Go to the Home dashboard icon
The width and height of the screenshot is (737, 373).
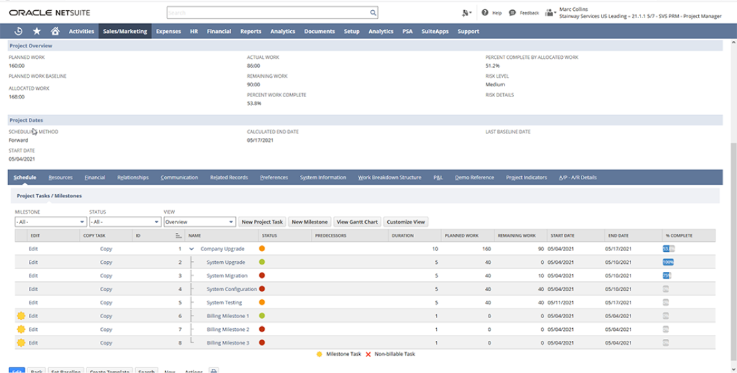[x=55, y=31]
